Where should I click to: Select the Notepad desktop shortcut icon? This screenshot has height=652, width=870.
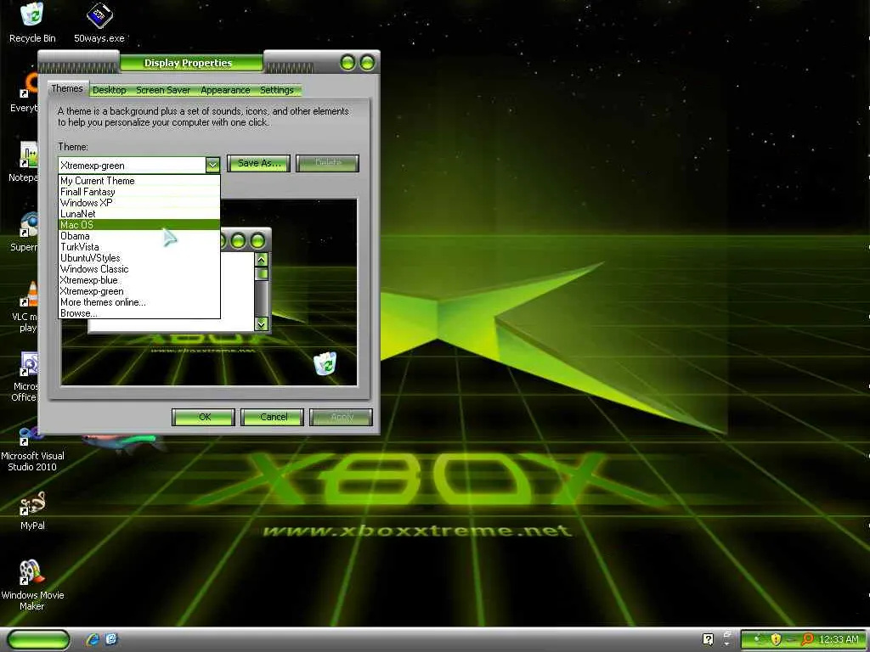pos(23,162)
